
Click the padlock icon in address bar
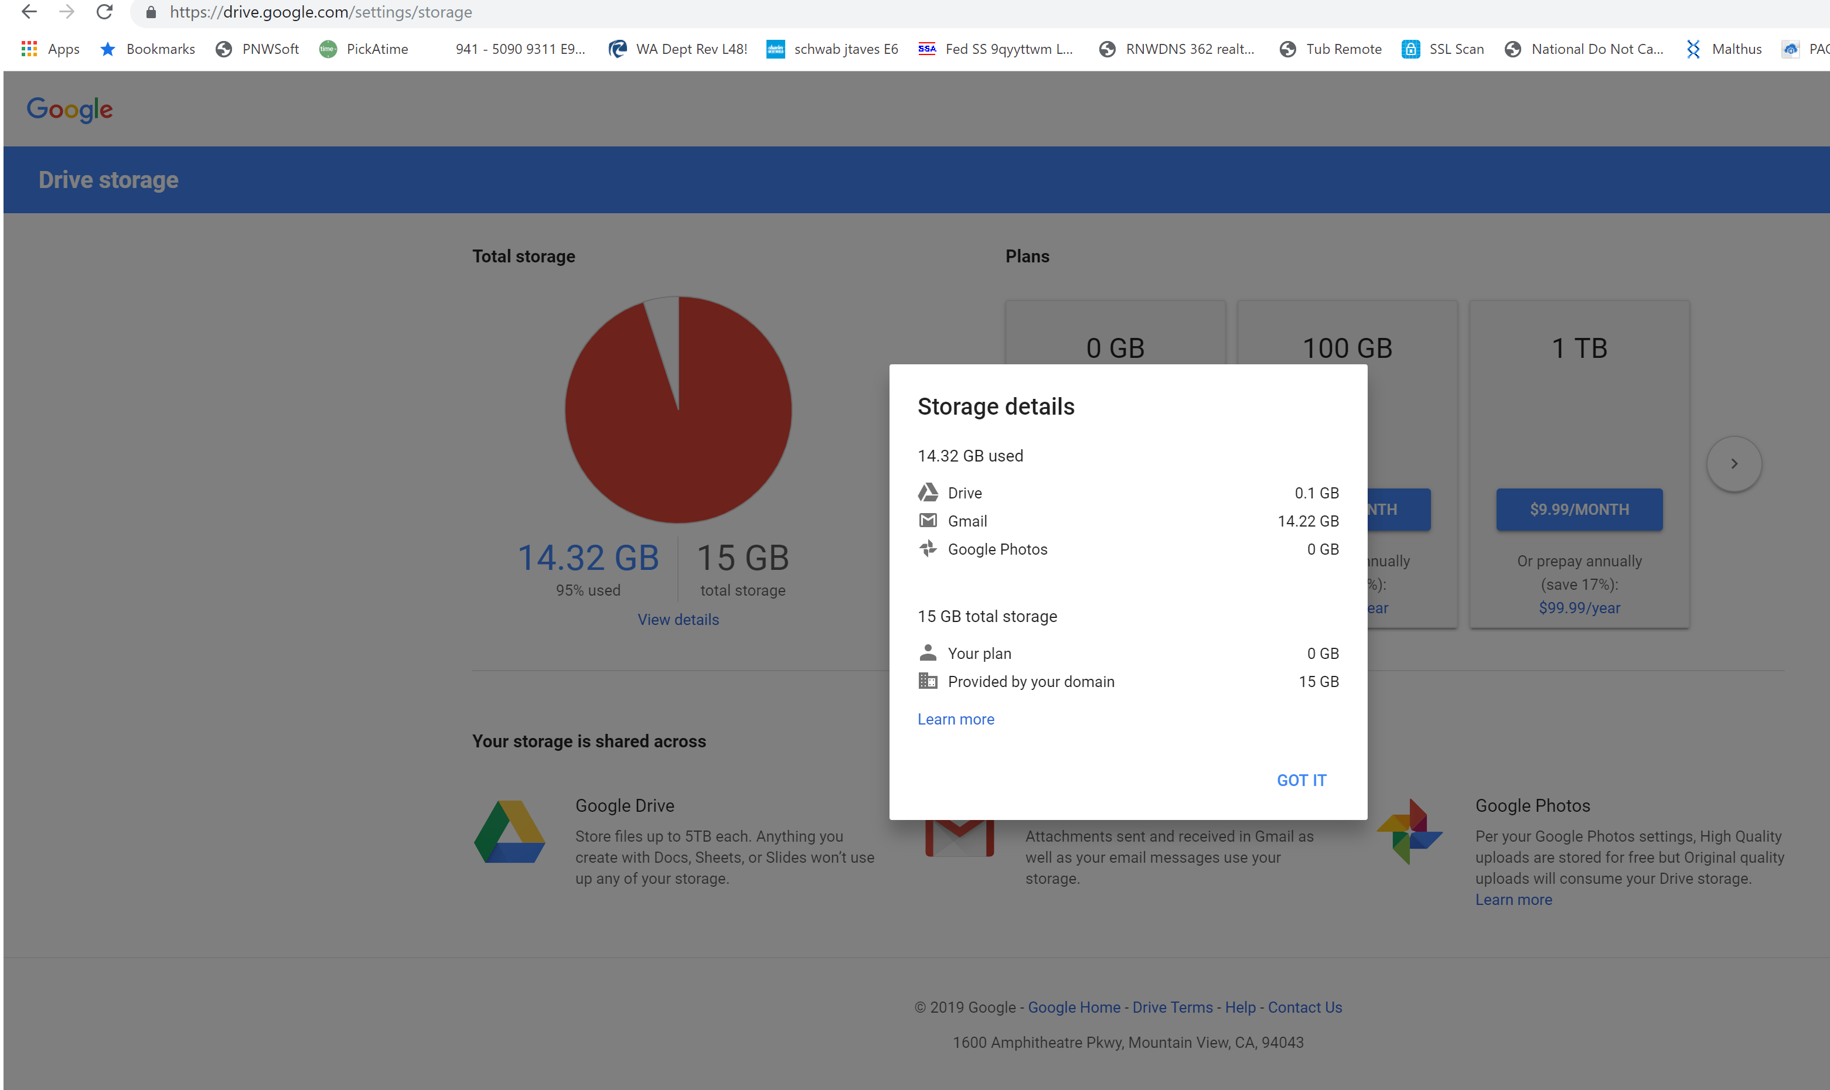tap(151, 12)
